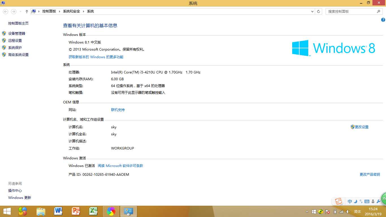Open the multicolor balls taskbar icon
386x217 pixels.
(23, 211)
